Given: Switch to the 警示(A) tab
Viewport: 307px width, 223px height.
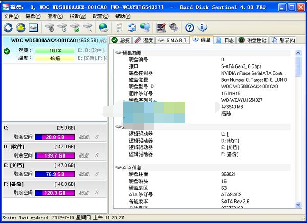Looking at the screenshot, I should [283, 40].
